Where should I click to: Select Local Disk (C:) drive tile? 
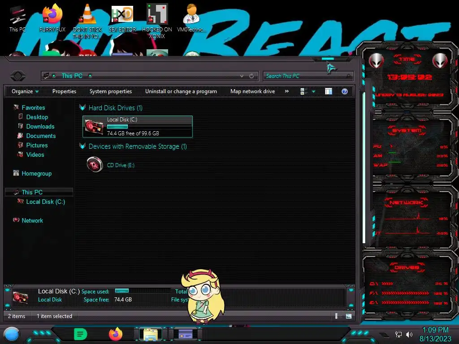click(x=138, y=127)
